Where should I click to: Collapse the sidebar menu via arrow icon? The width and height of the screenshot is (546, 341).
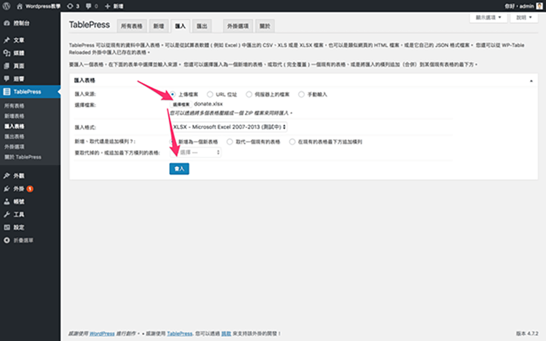(7, 240)
